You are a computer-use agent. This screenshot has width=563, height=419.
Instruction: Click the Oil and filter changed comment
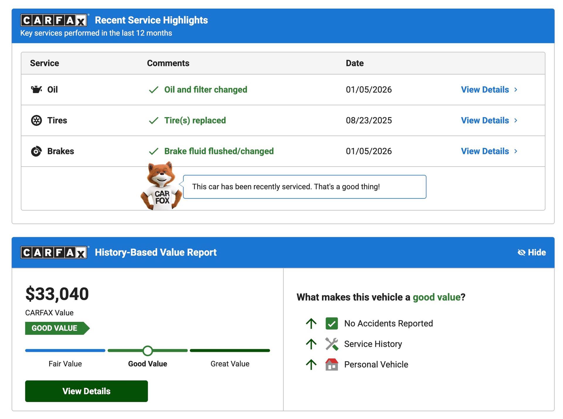coord(206,90)
